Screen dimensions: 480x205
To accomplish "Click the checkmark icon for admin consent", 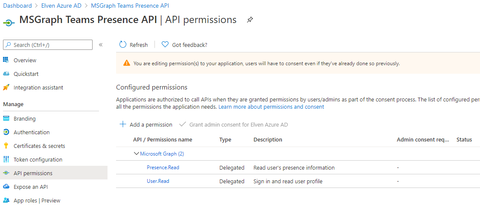I will [183, 124].
